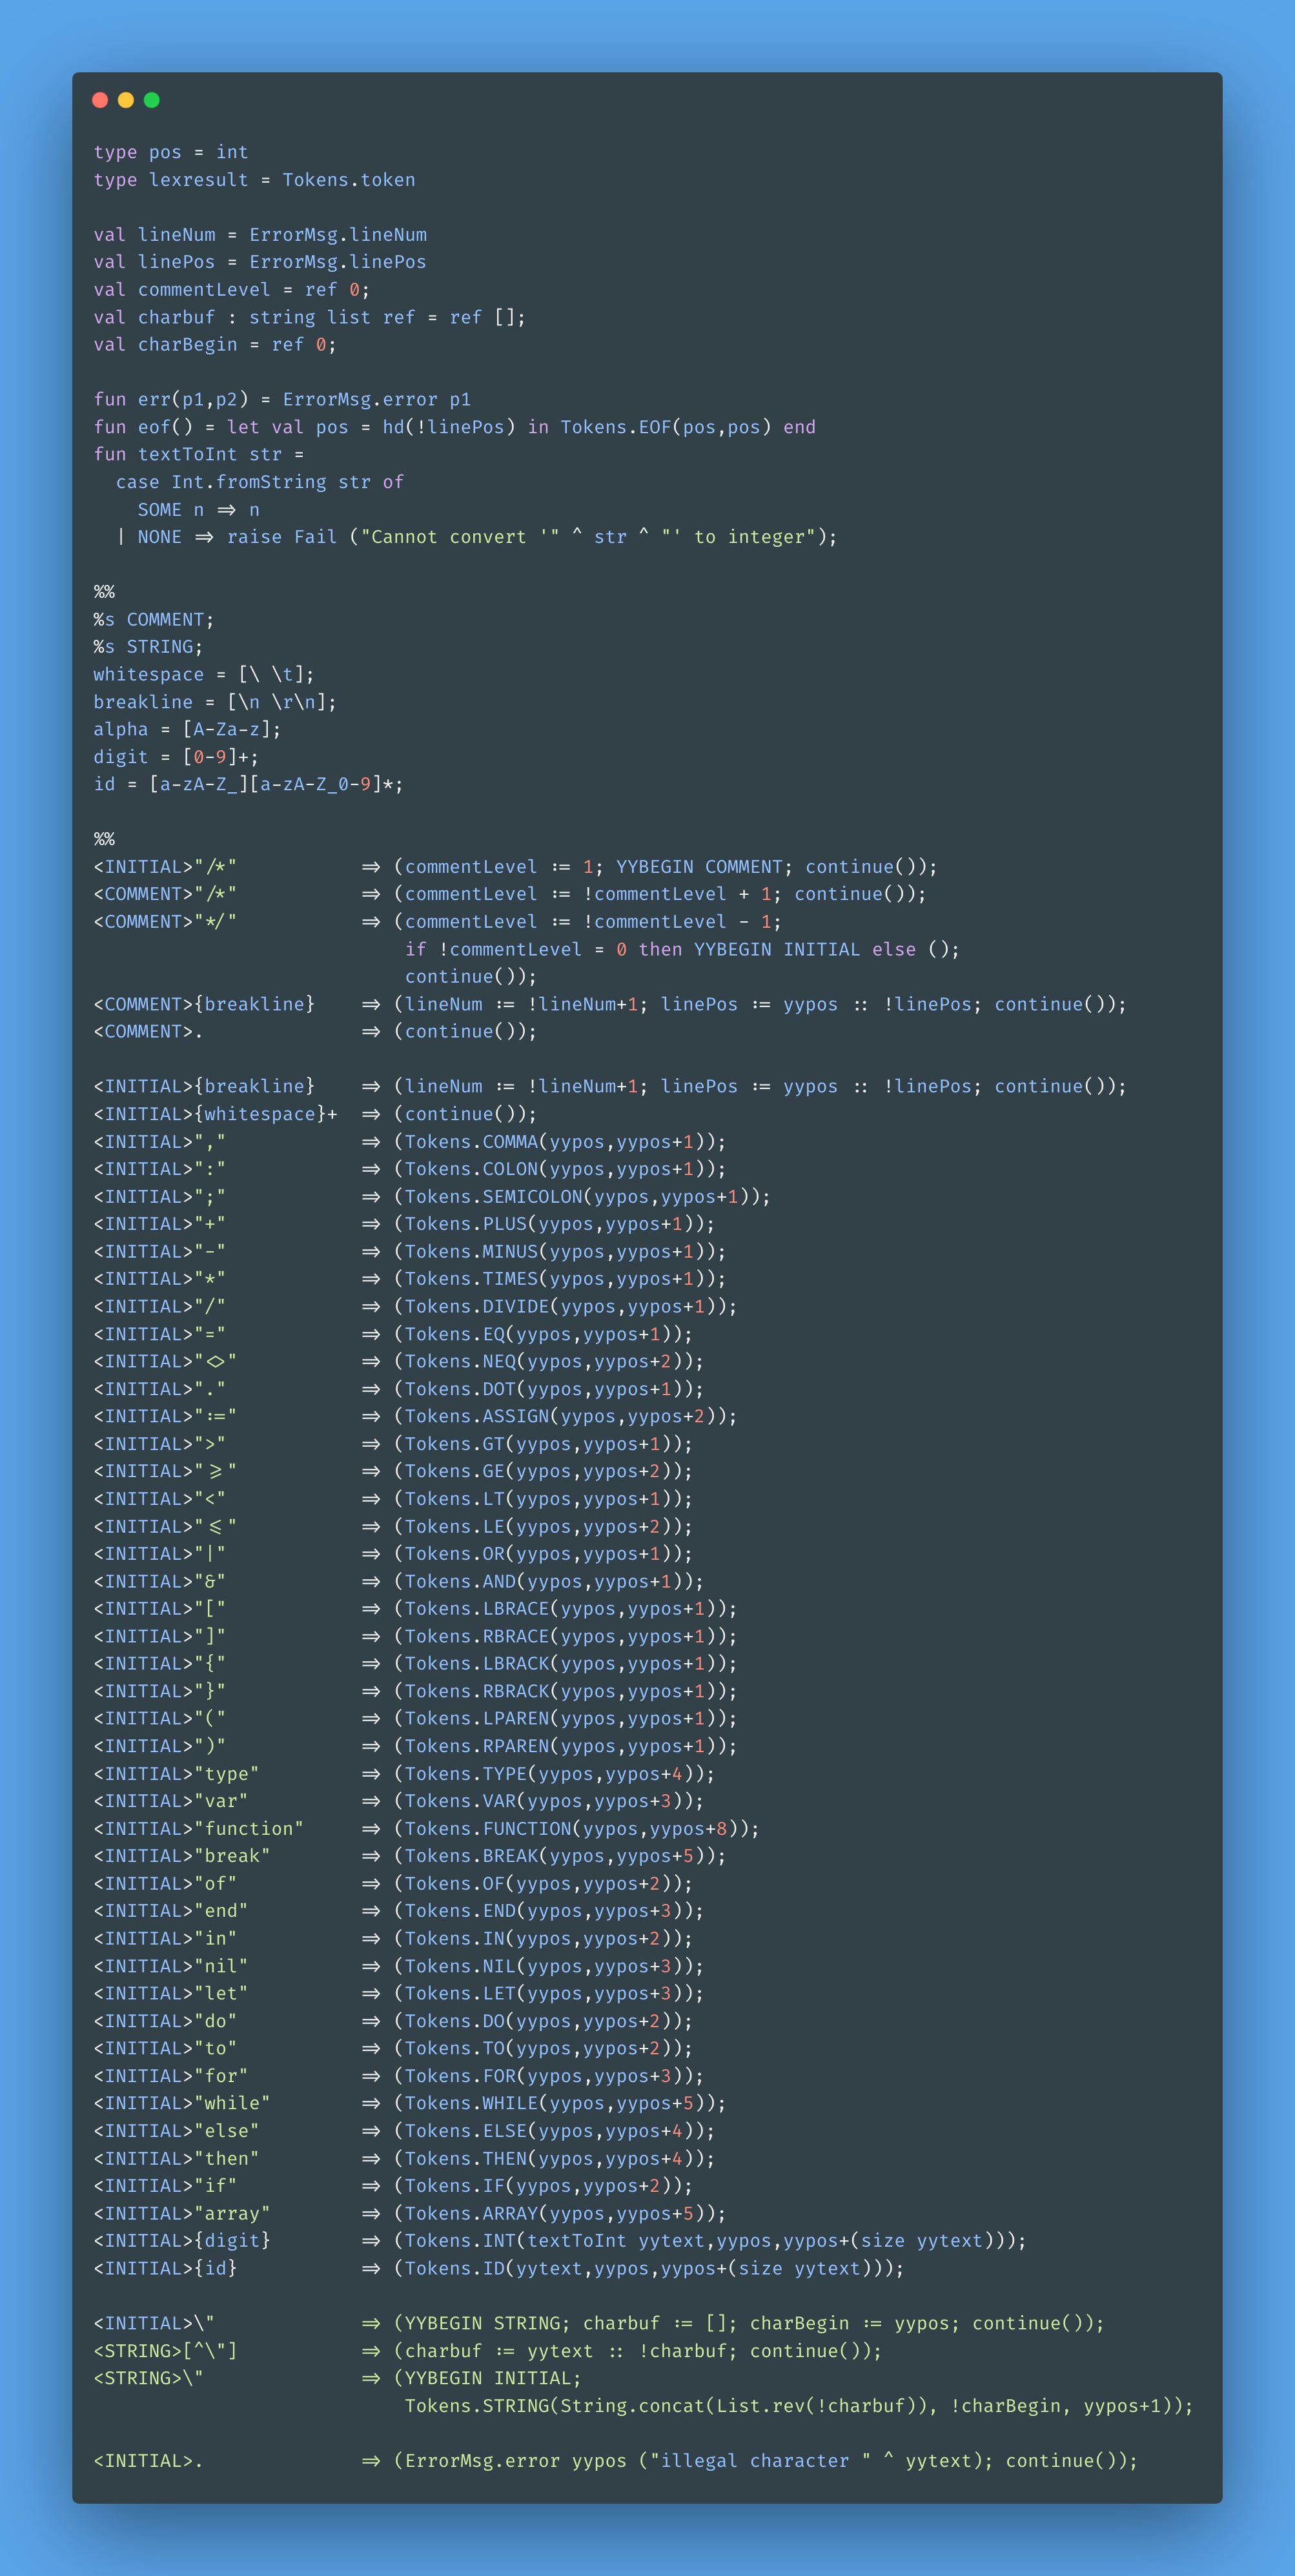Click '!commentLevel + 1' increment rule
The width and height of the screenshot is (1295, 2576).
510,894
